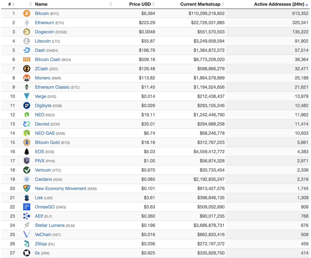Click the Price USD column header label
The width and height of the screenshot is (311, 258).
140,4
